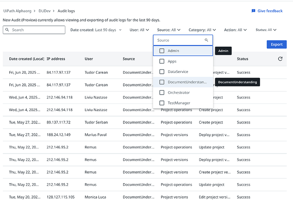293x201 pixels.
Task: Open the Status filter dropdown
Action: coord(266,30)
